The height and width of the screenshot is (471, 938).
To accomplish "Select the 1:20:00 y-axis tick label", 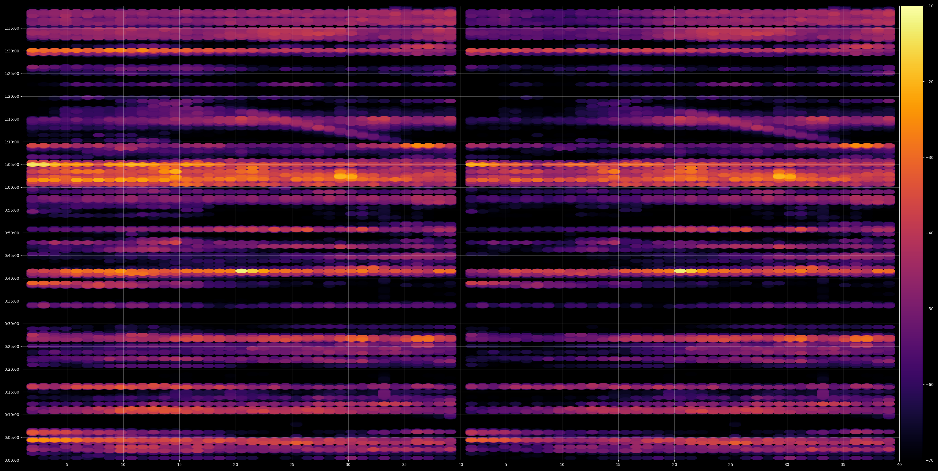I will (x=12, y=97).
